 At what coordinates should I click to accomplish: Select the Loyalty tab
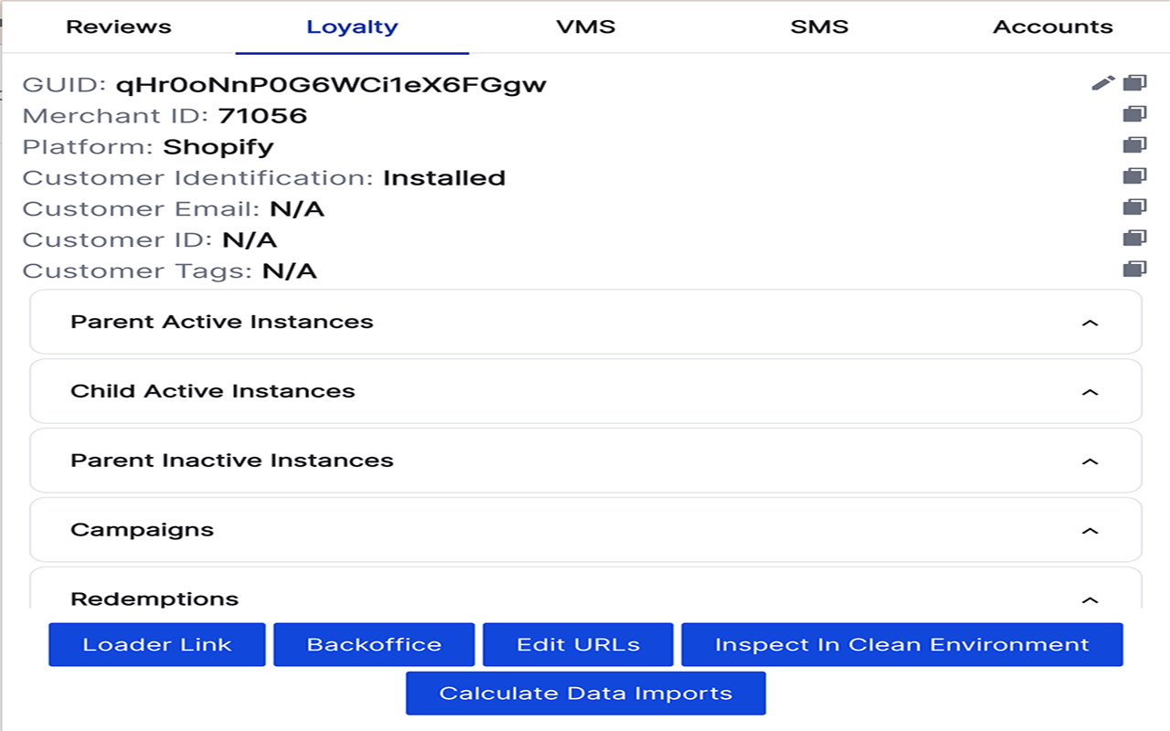pos(352,26)
